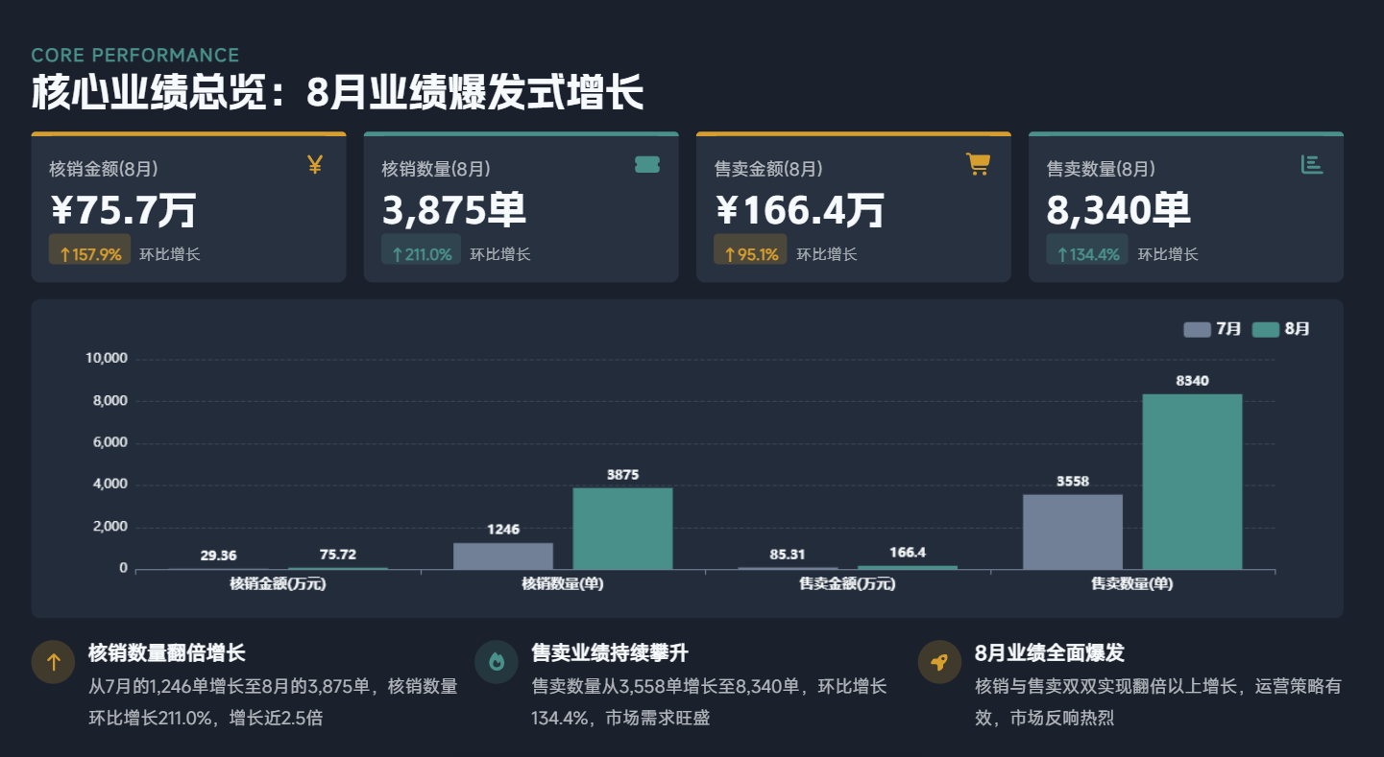Screen dimensions: 1384x757
Task: Click the shopping cart icon on 售卖金额 card
Action: (x=978, y=165)
